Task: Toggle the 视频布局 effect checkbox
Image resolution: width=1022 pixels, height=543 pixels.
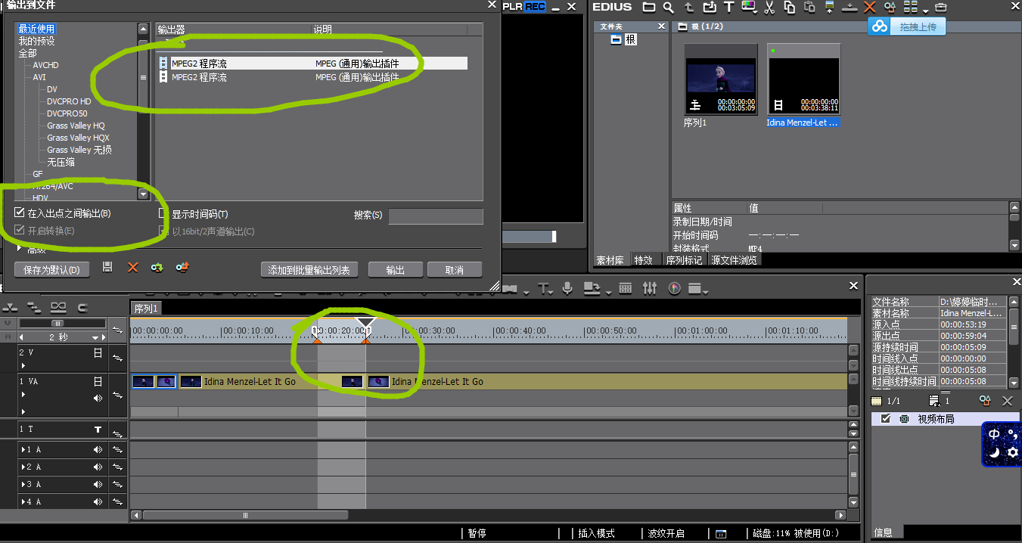Action: [886, 418]
